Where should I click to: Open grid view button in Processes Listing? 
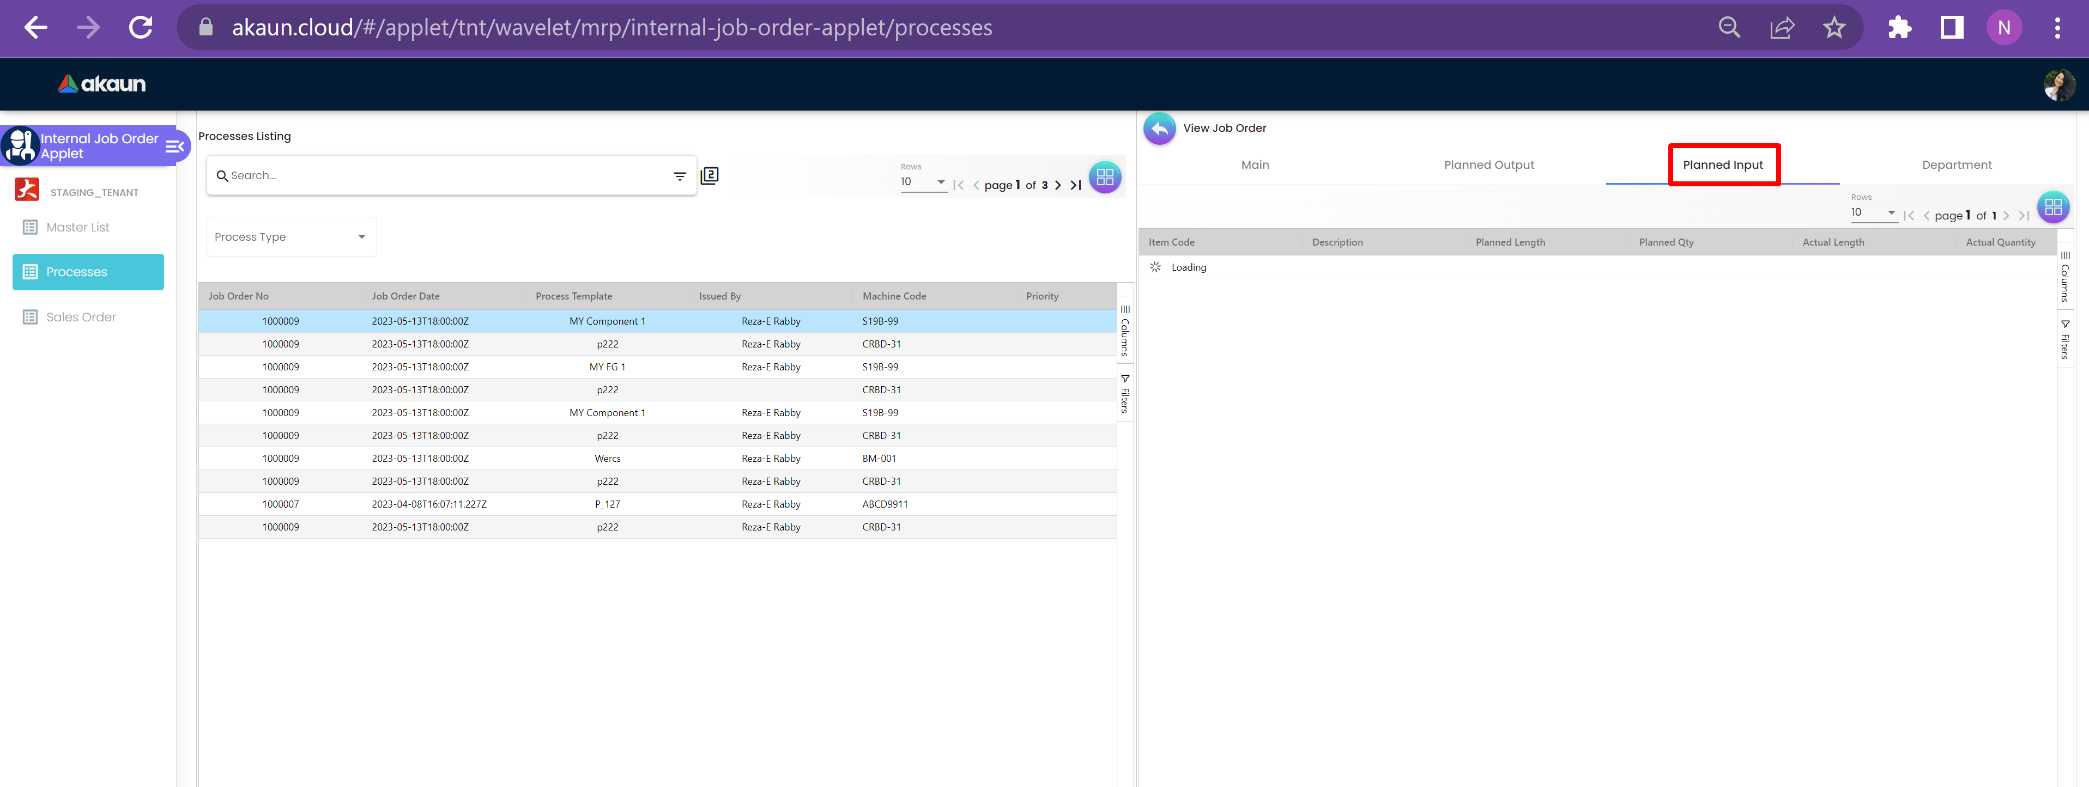(x=1105, y=178)
